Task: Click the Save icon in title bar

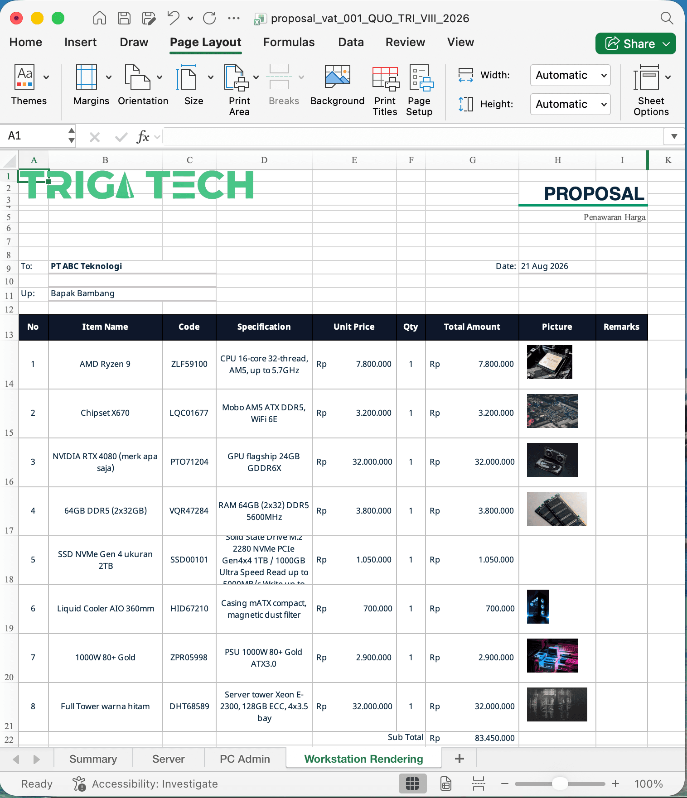Action: click(124, 18)
